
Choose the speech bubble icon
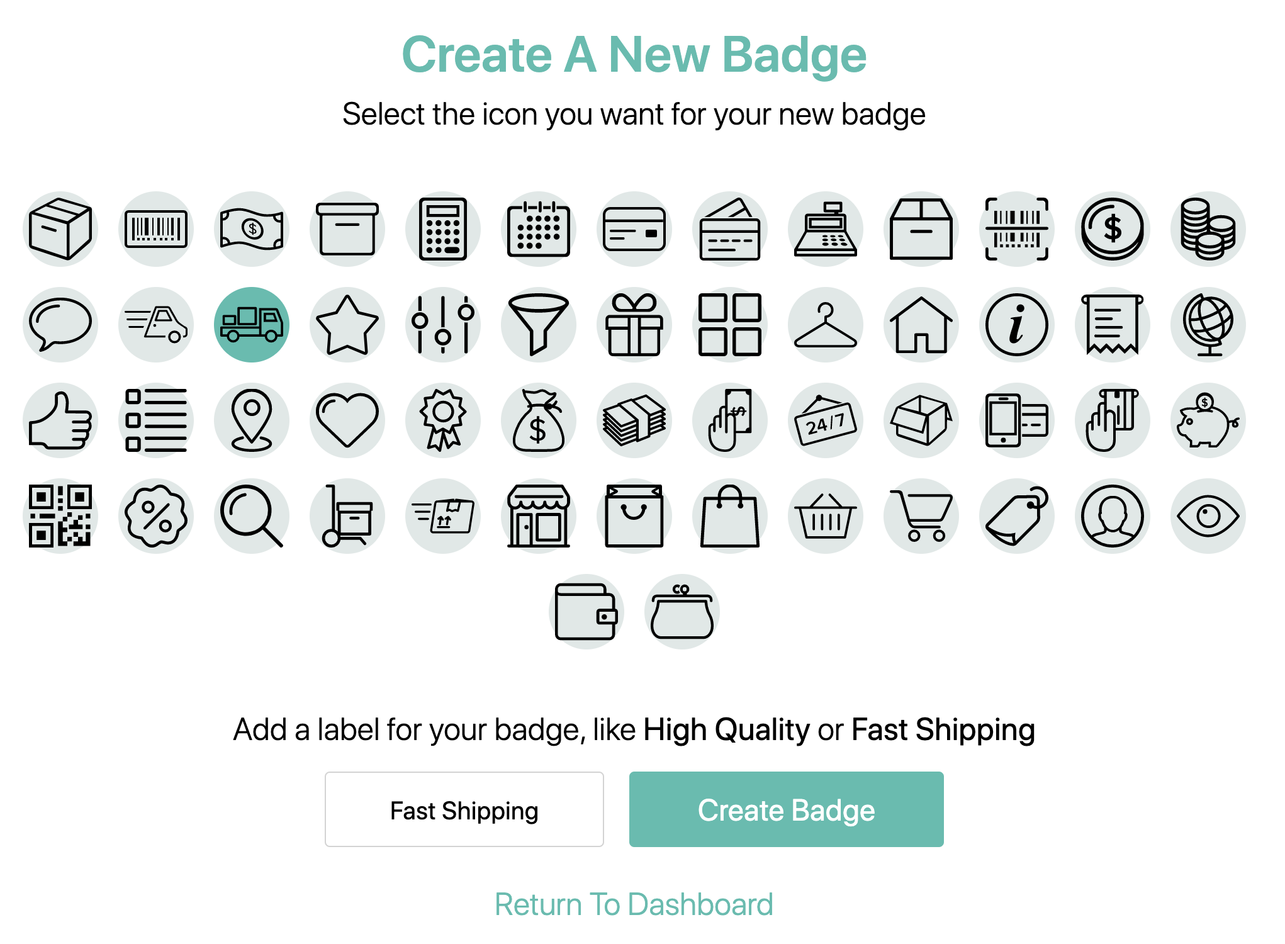click(x=60, y=325)
